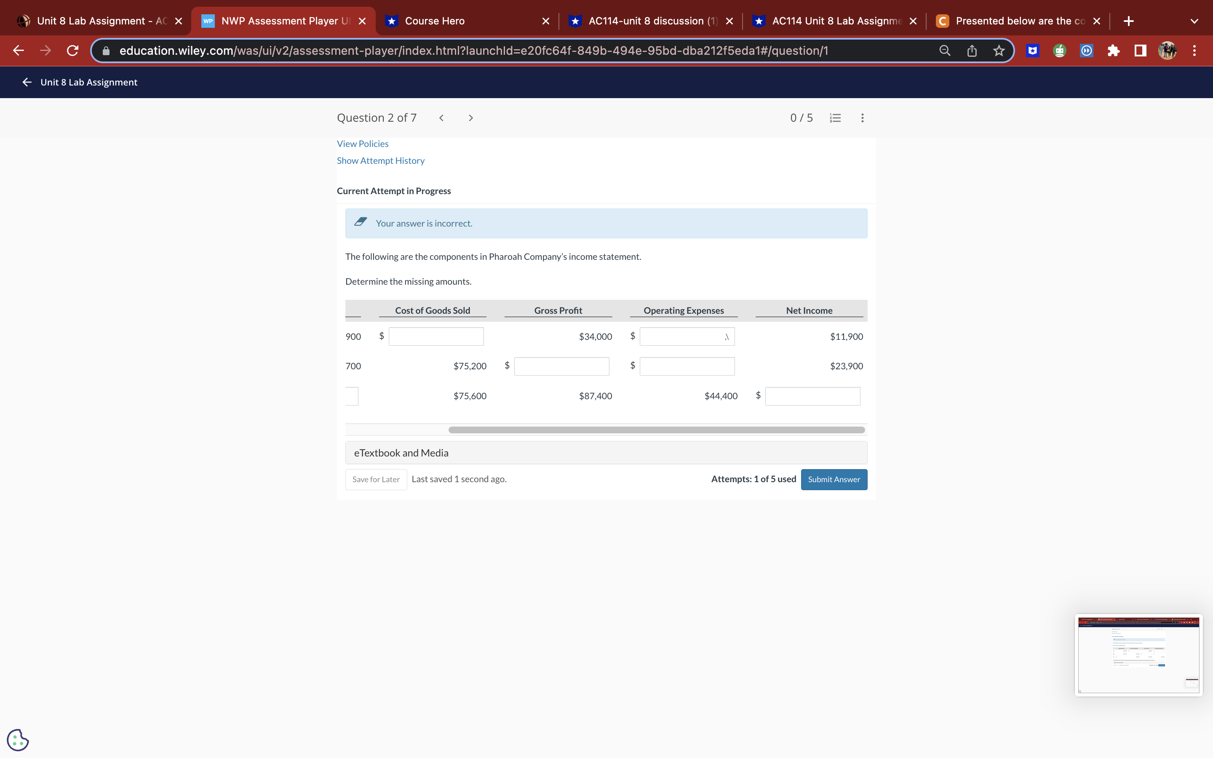Toggle the browser side panel icon
The width and height of the screenshot is (1213, 758).
[x=1140, y=51]
